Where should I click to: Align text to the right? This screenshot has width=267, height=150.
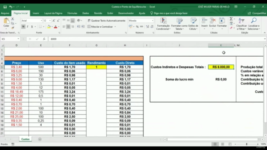(x=73, y=27)
